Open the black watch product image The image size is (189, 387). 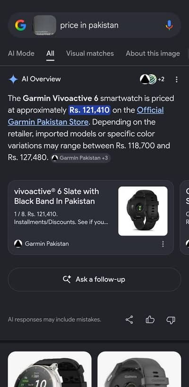143,211
